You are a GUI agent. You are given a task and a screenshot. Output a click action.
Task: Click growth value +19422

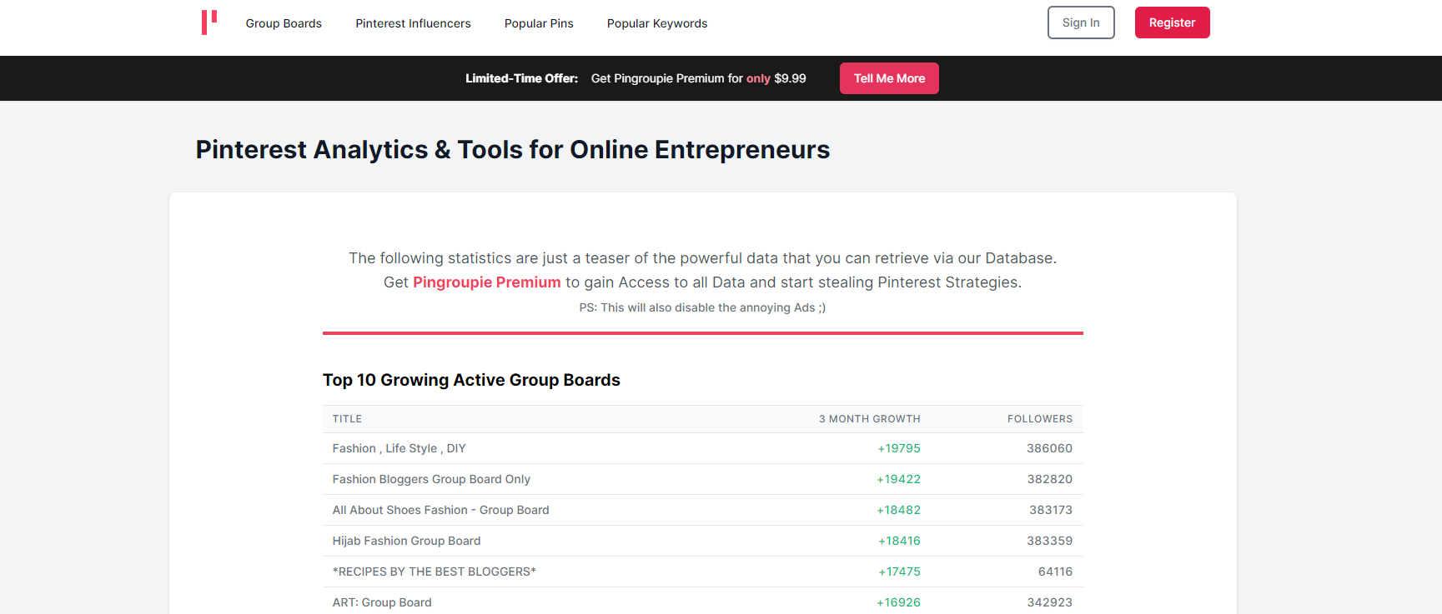tap(899, 479)
